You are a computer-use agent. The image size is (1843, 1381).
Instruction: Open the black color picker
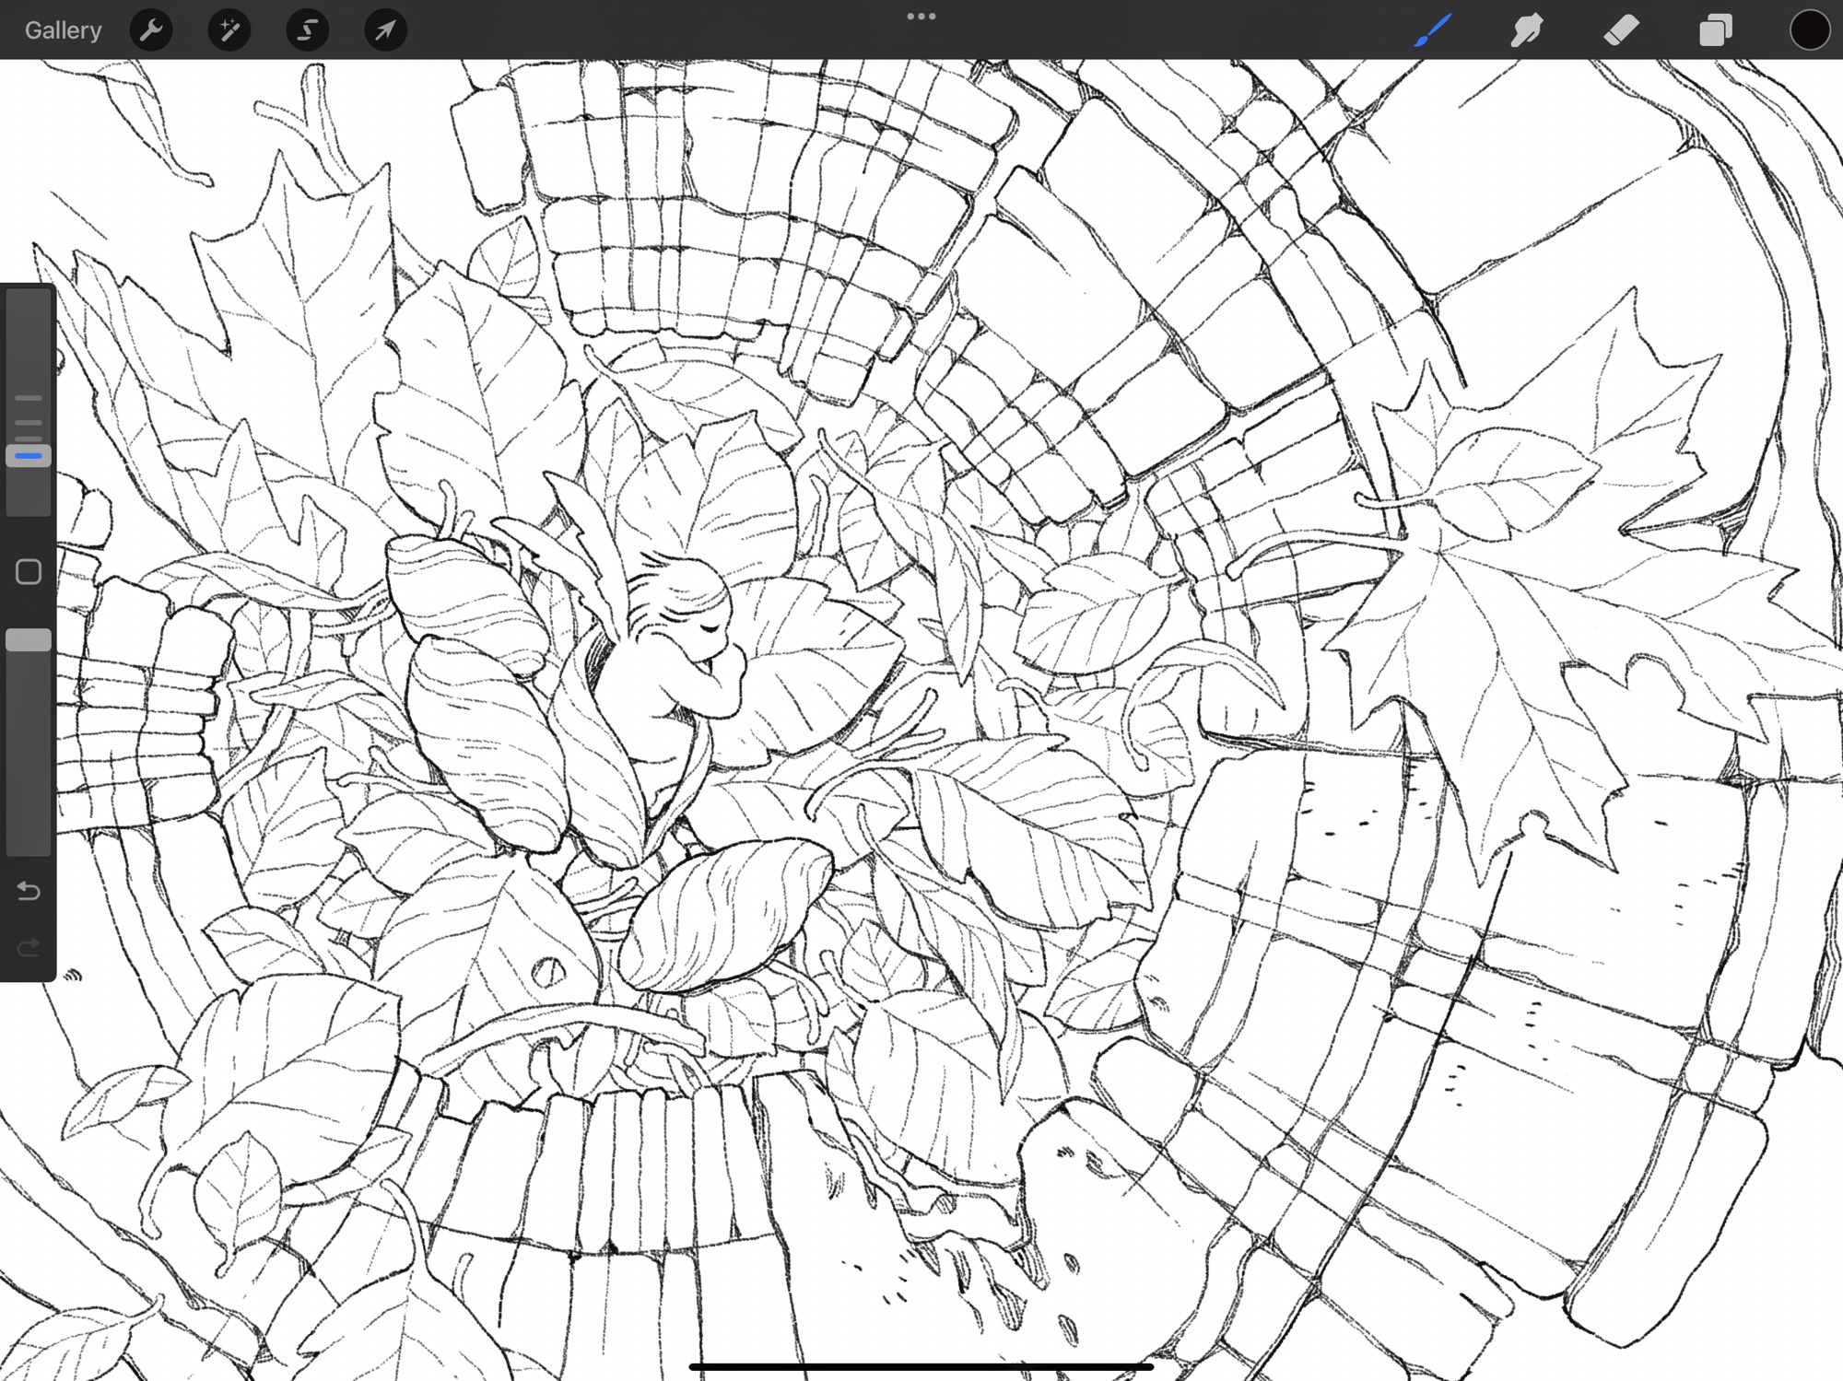click(1809, 30)
